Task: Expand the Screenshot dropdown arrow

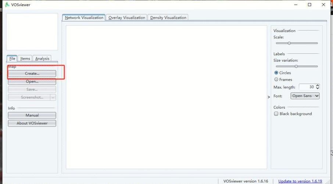Action: (x=53, y=98)
